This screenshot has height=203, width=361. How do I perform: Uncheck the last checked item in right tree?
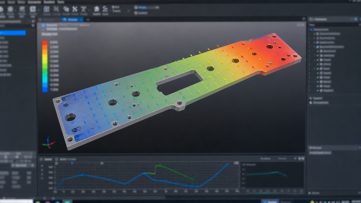point(318,90)
